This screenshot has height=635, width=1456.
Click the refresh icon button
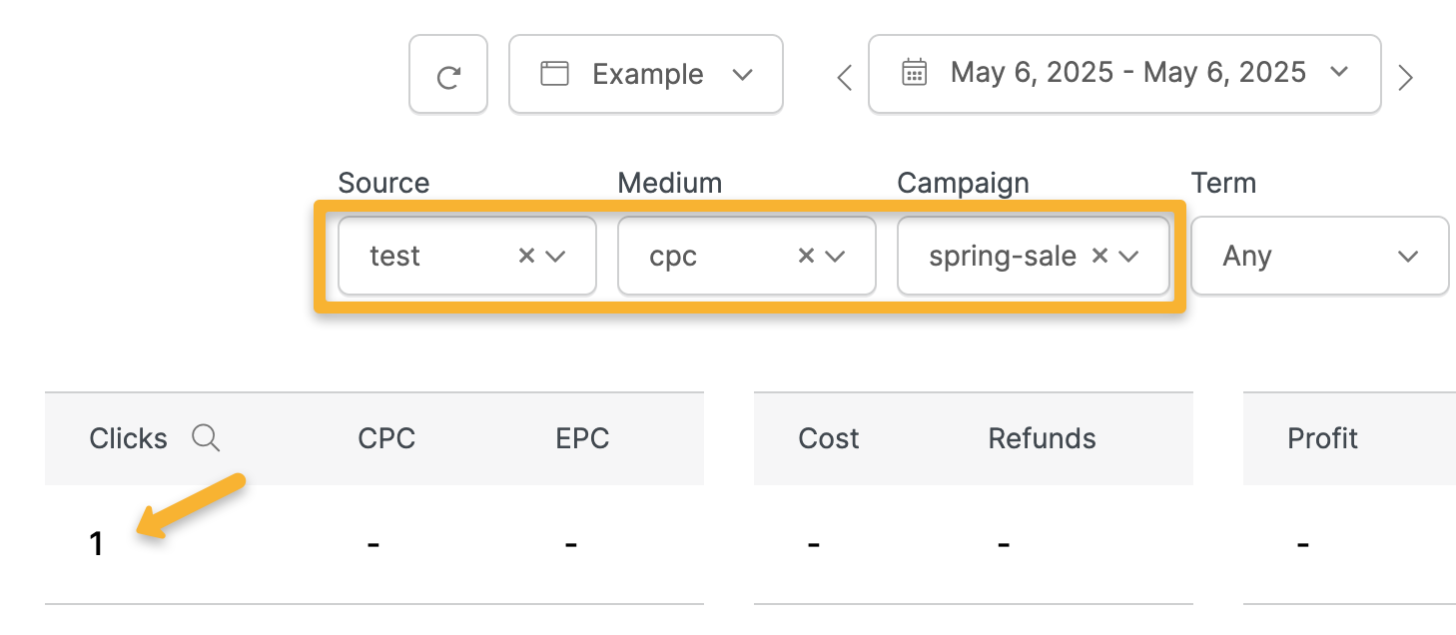[448, 75]
